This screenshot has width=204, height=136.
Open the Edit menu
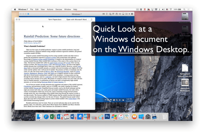click(37, 9)
